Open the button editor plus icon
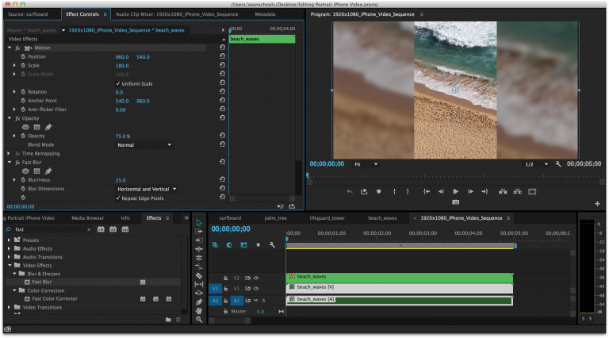The width and height of the screenshot is (609, 338). (x=597, y=204)
